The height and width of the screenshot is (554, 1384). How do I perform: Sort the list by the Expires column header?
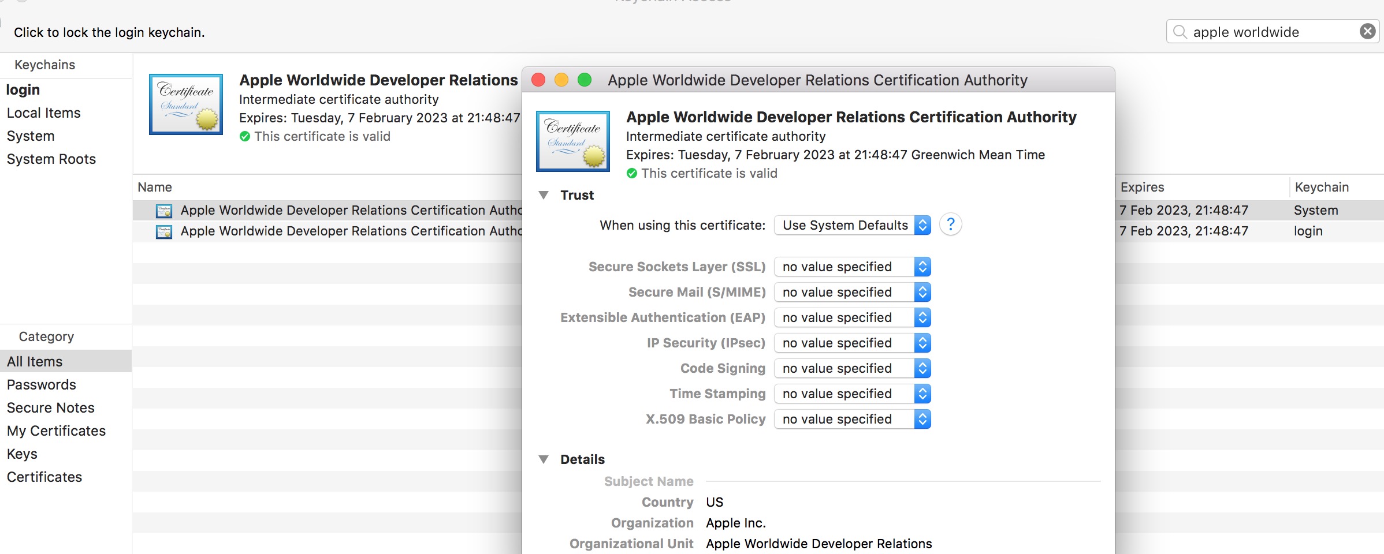[x=1143, y=187]
